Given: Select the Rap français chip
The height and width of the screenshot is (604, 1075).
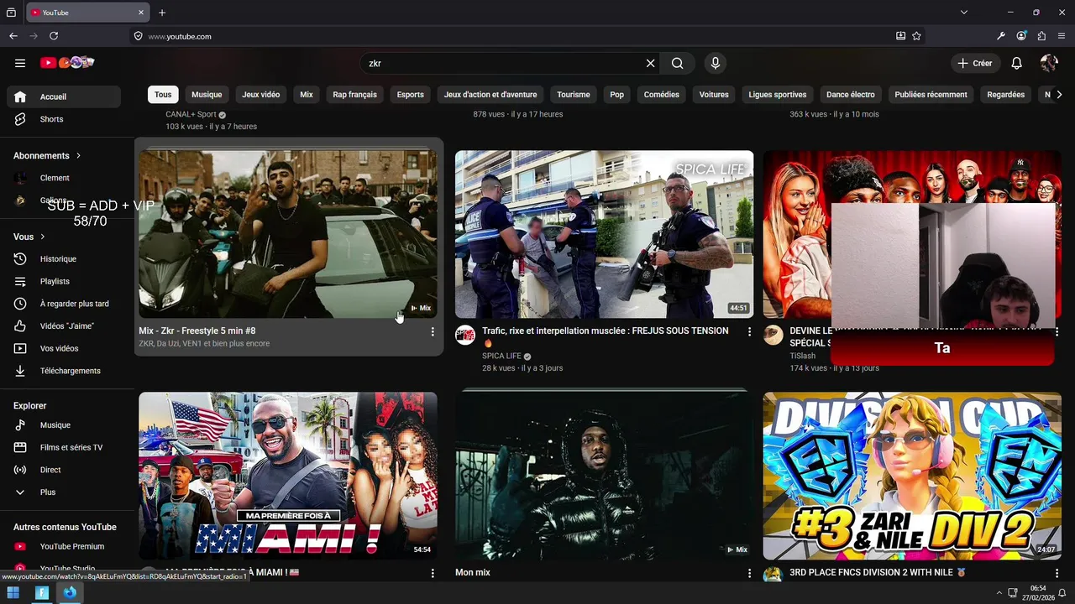Looking at the screenshot, I should (x=354, y=95).
